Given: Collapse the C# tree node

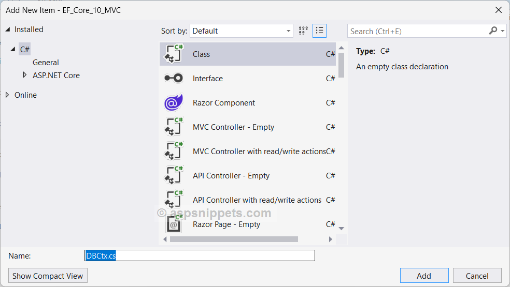Looking at the screenshot, I should click(13, 49).
